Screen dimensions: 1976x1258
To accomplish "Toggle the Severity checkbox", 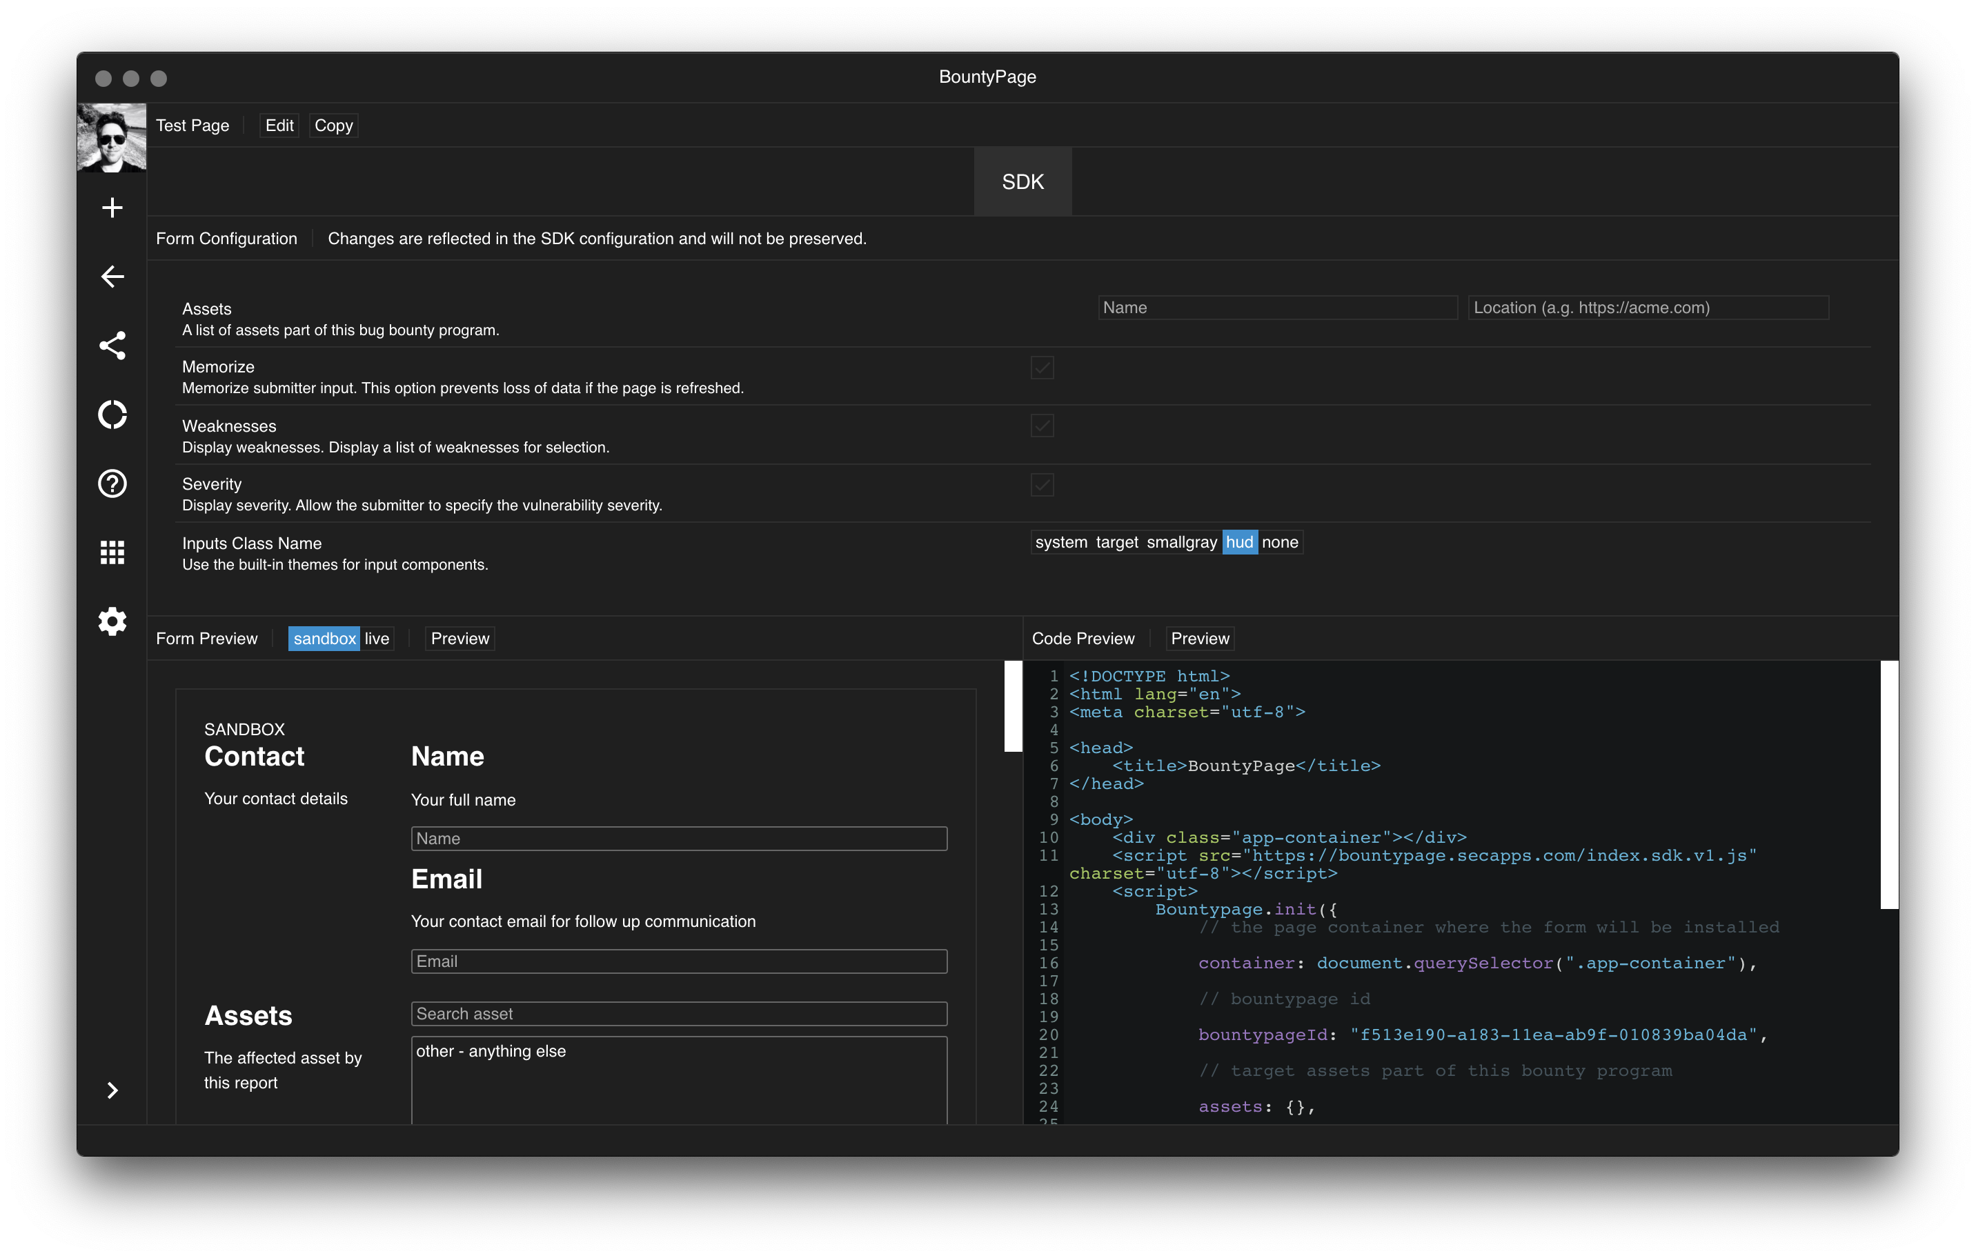I will 1041,485.
